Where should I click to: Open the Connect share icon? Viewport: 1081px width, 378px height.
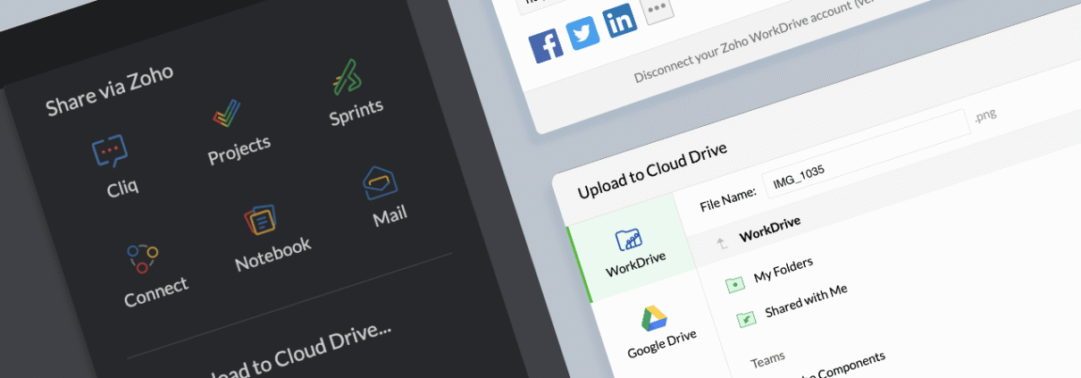143,258
